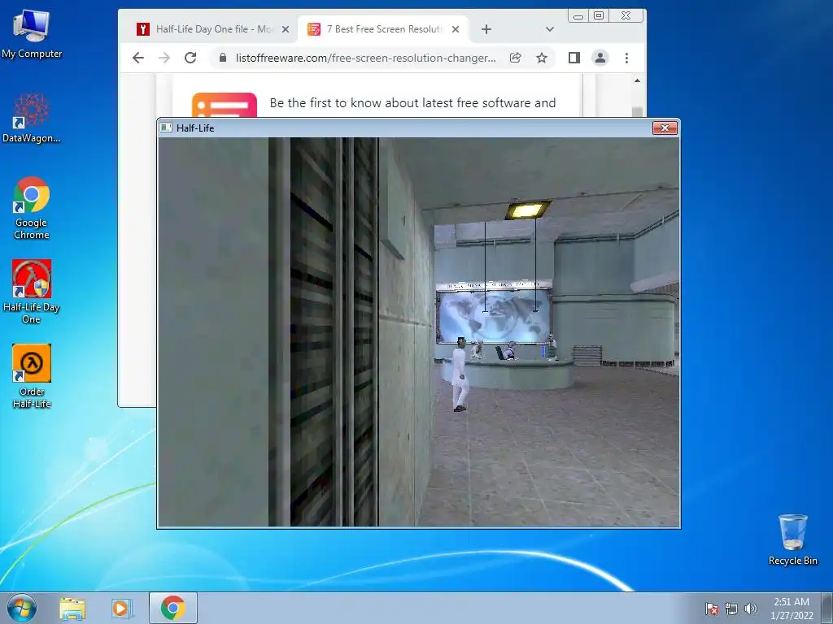Click the site lock icon in the address bar
Viewport: 833px width, 624px height.
(223, 58)
